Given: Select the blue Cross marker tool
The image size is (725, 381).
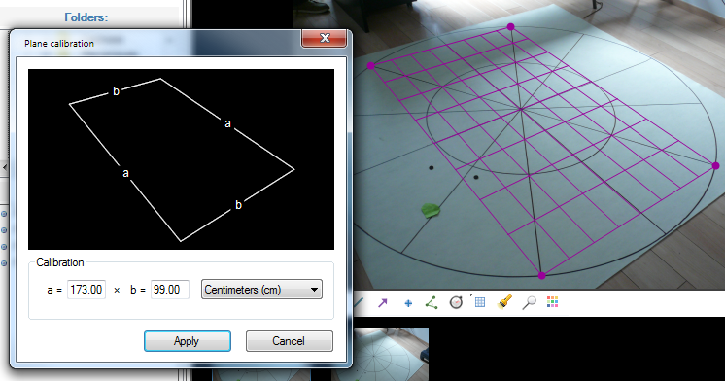Looking at the screenshot, I should tap(408, 304).
